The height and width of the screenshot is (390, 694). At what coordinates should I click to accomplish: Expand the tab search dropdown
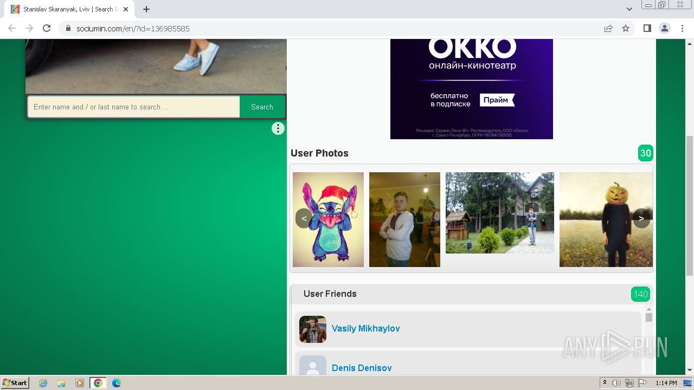coord(629,9)
